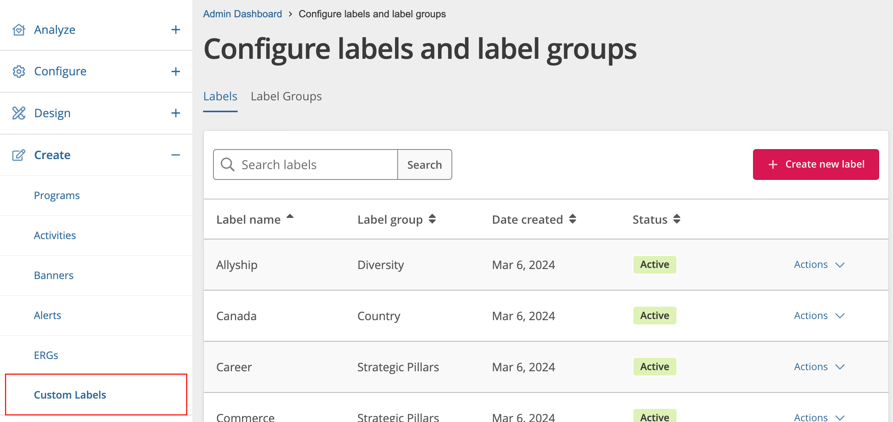Click the Configure menu label
The height and width of the screenshot is (422, 893).
[60, 71]
